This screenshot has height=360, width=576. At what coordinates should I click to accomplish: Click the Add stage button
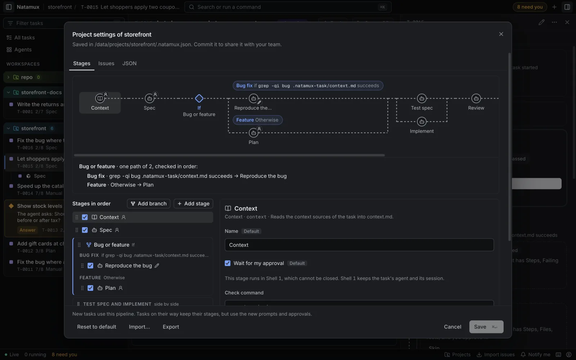(x=193, y=203)
